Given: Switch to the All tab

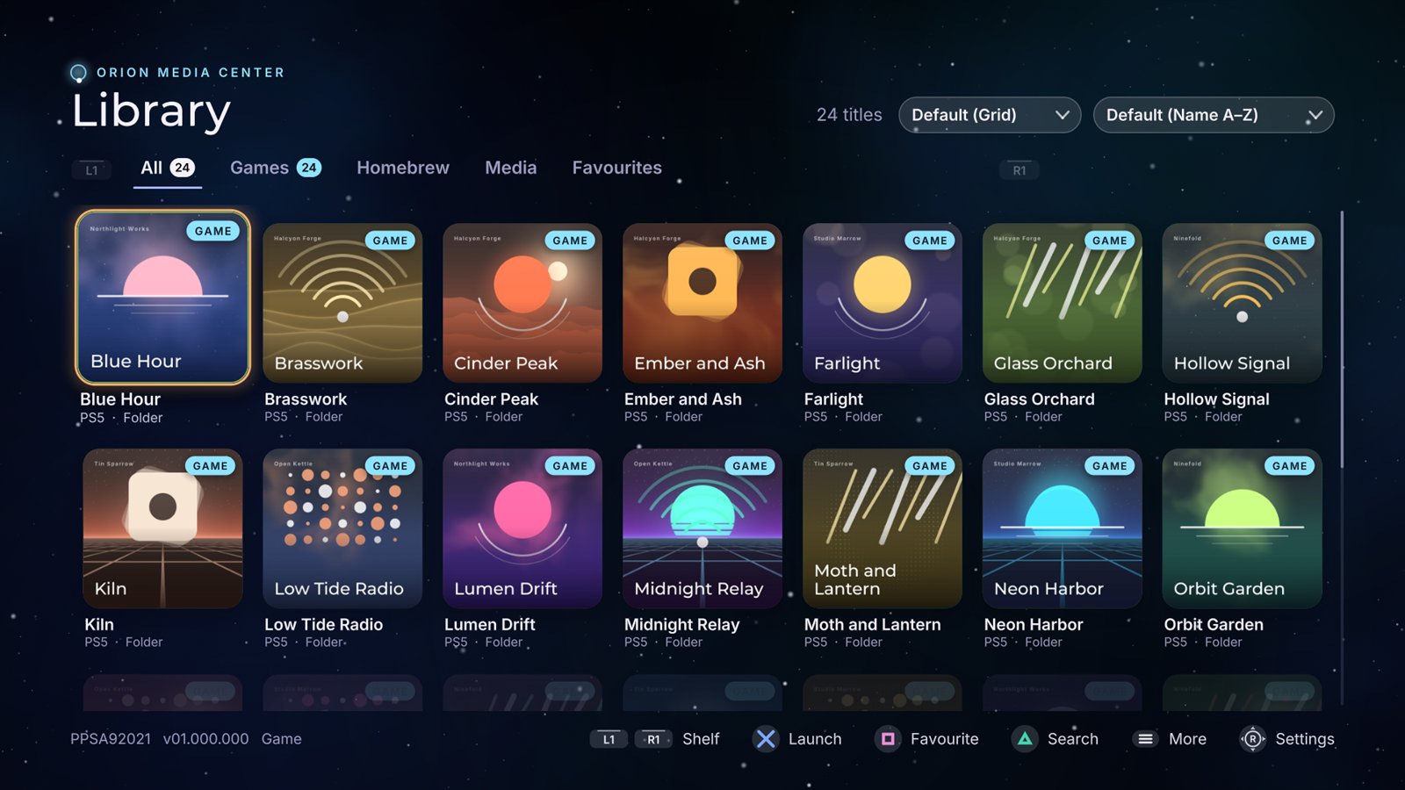Looking at the screenshot, I should 168,168.
